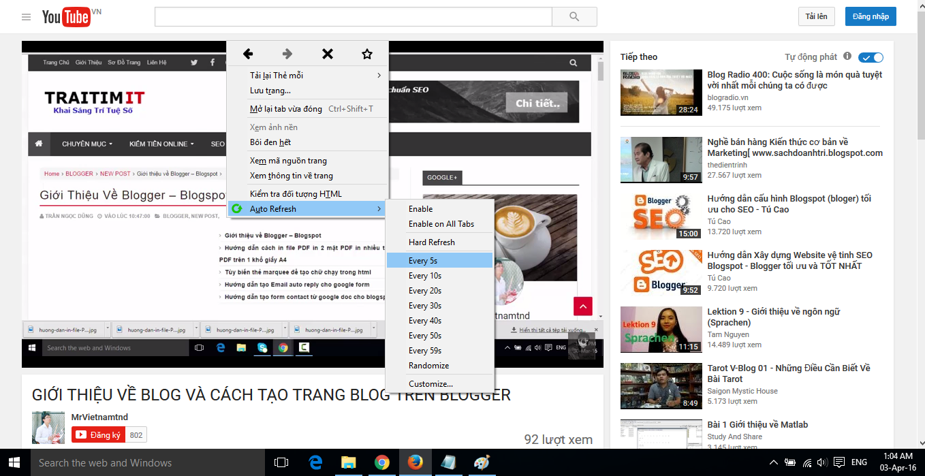This screenshot has width=925, height=476.
Task: Open notepad-like app next to Firefox in taskbar
Action: [x=448, y=462]
